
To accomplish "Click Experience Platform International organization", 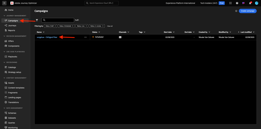I will click(x=180, y=3).
